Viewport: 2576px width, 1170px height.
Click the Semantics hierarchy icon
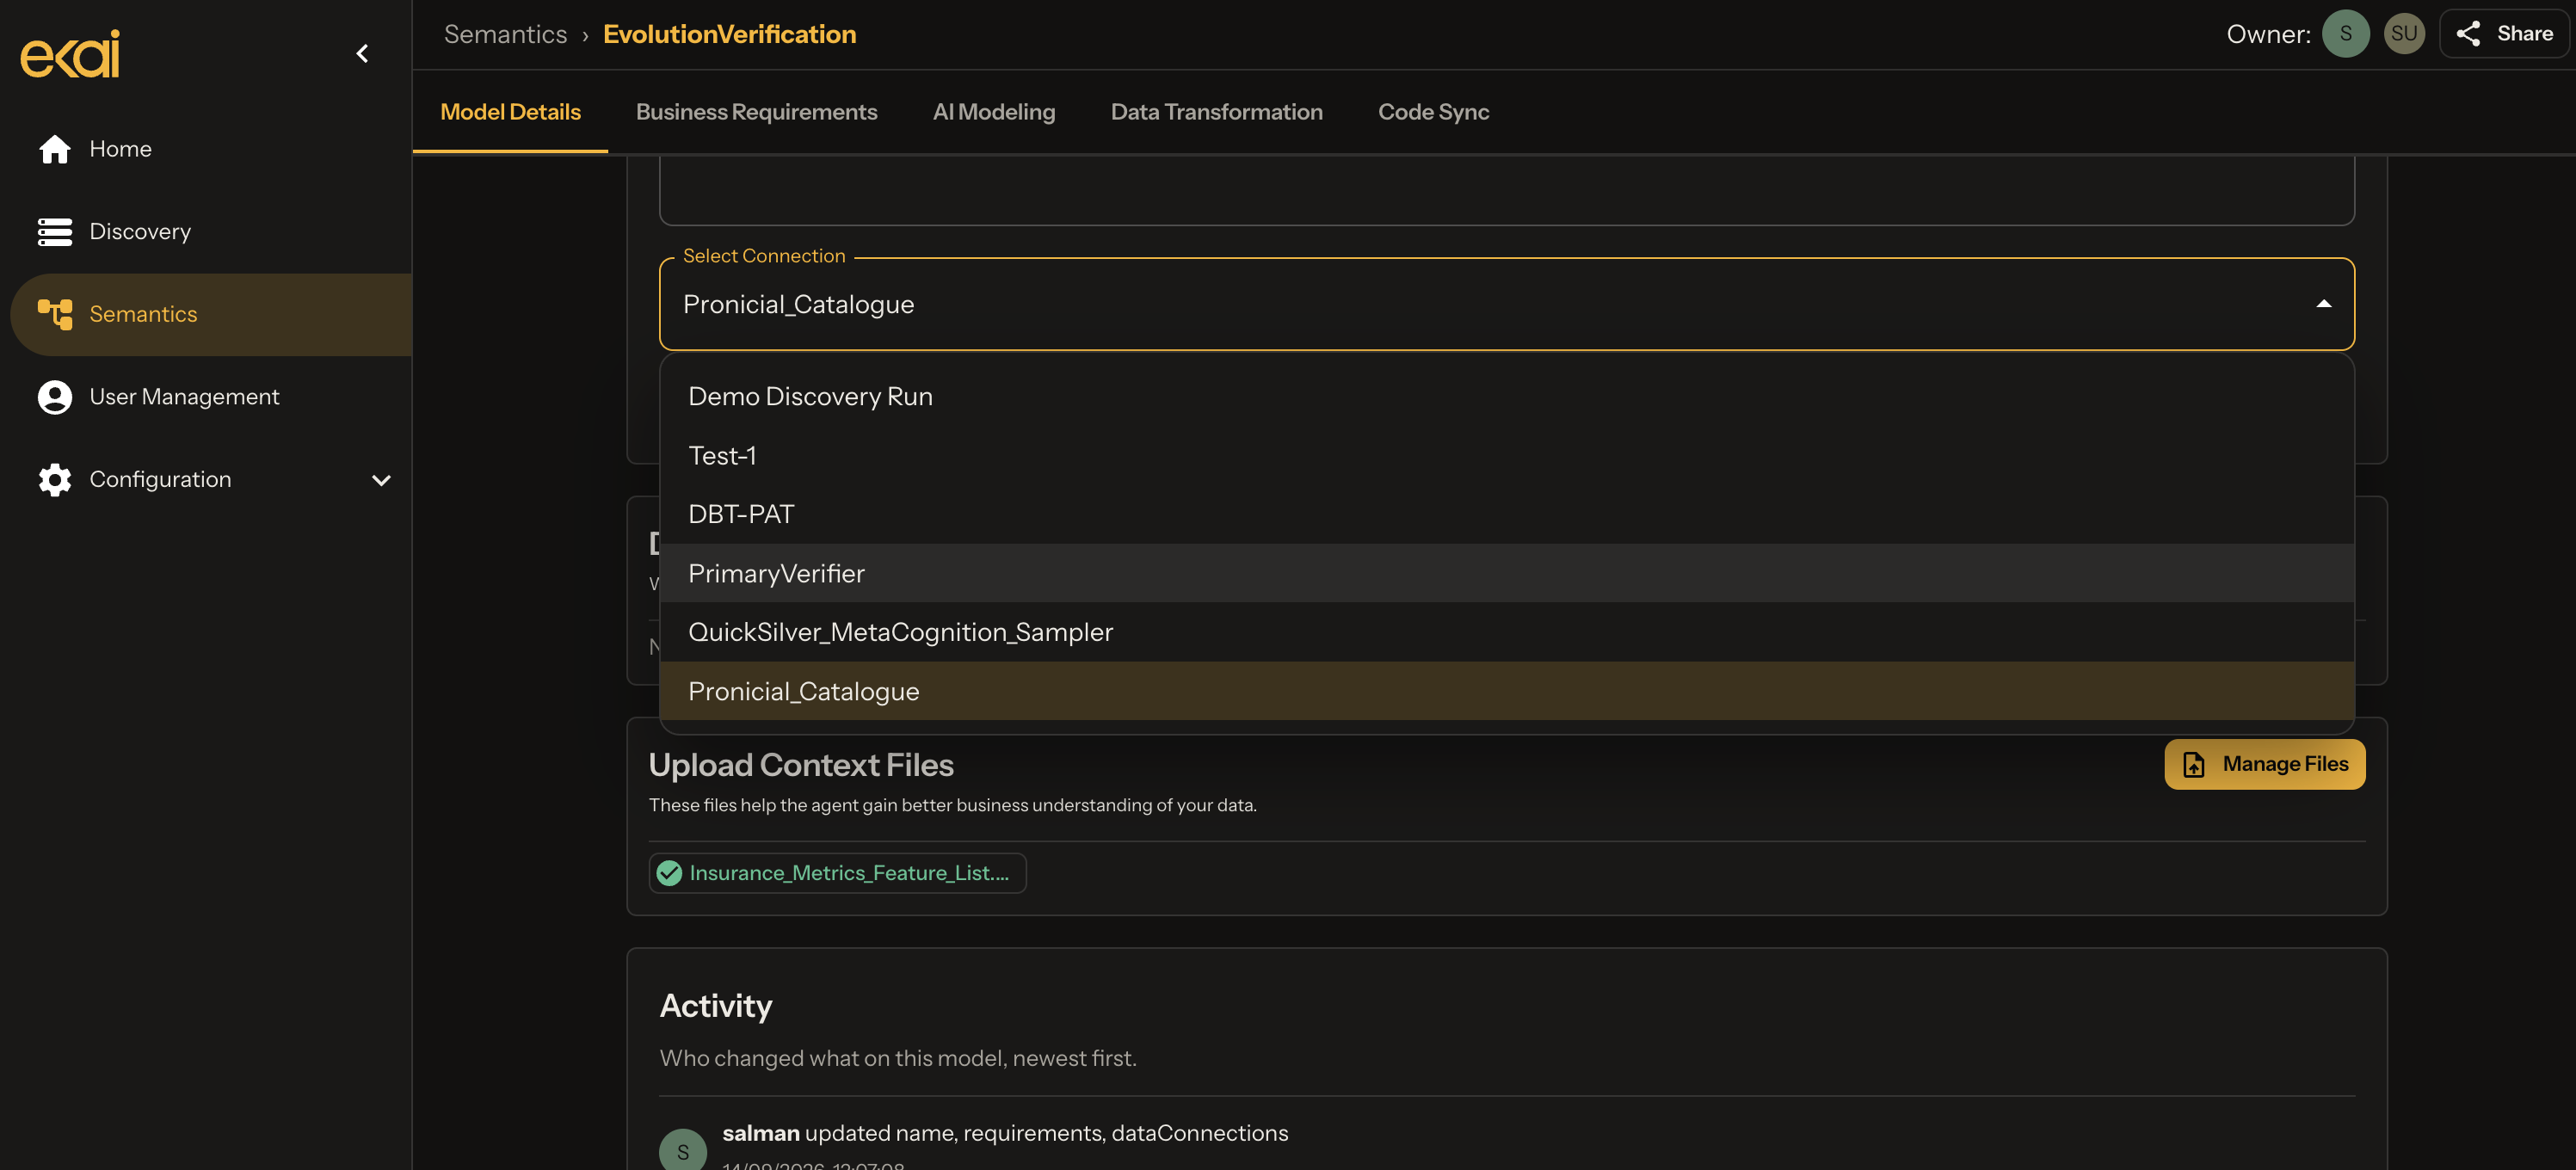tap(55, 314)
